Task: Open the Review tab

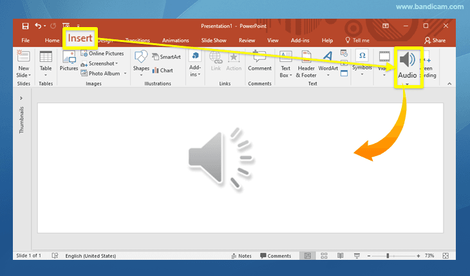Action: point(247,40)
